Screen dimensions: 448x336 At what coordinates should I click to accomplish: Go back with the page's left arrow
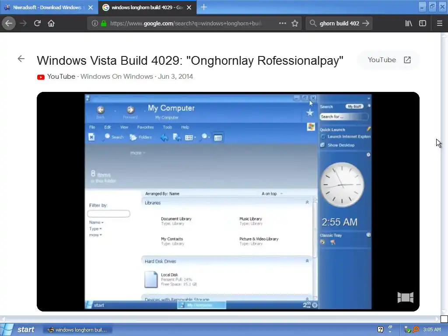21,59
